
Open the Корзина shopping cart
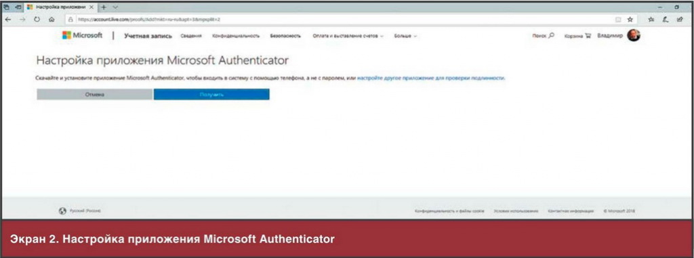pos(577,36)
